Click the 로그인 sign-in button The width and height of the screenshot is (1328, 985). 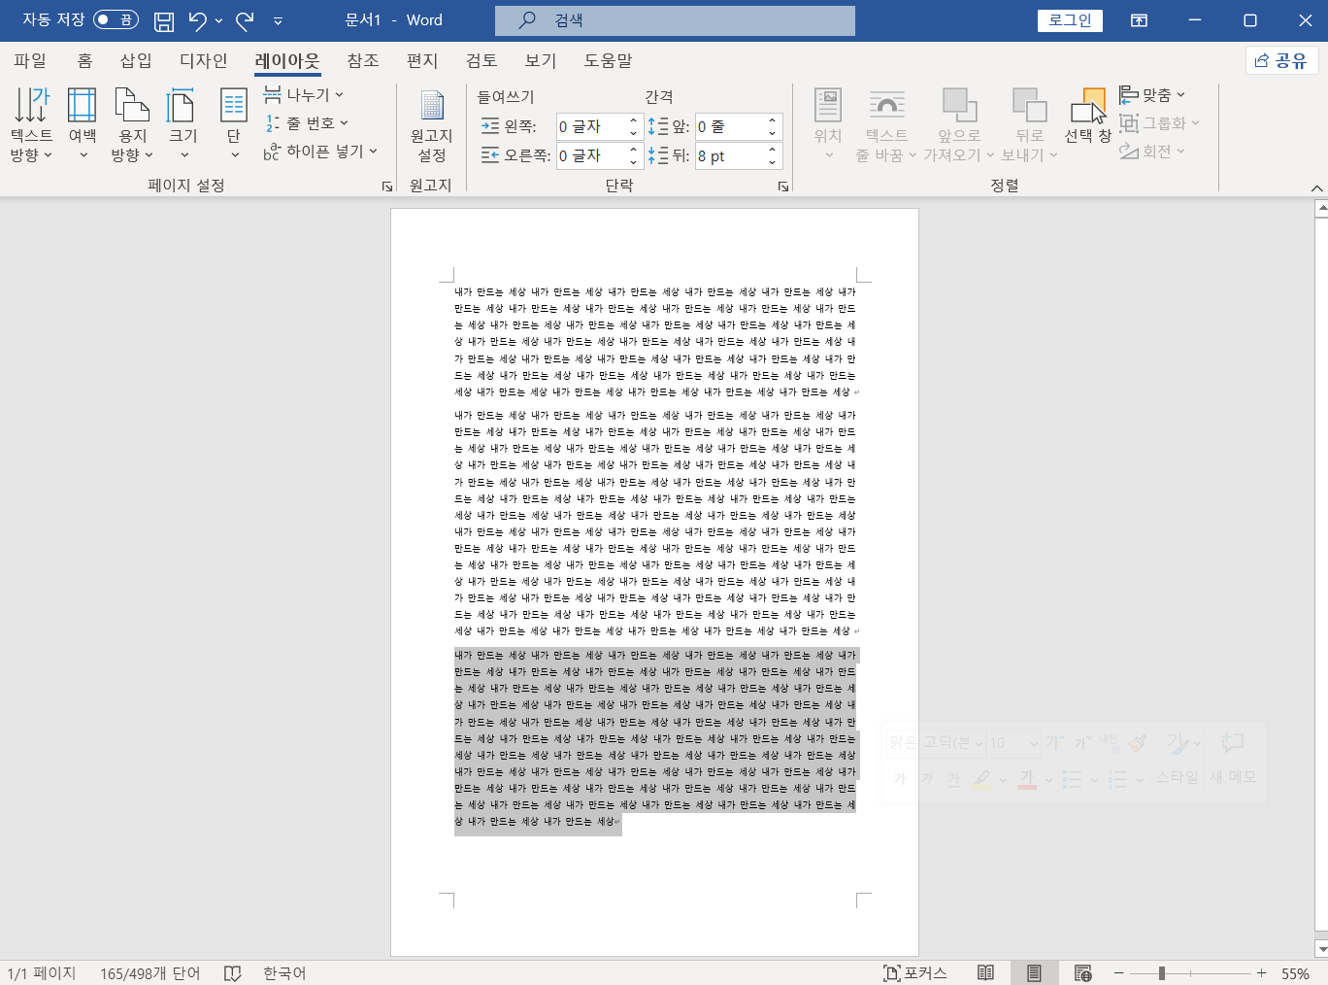(1070, 20)
